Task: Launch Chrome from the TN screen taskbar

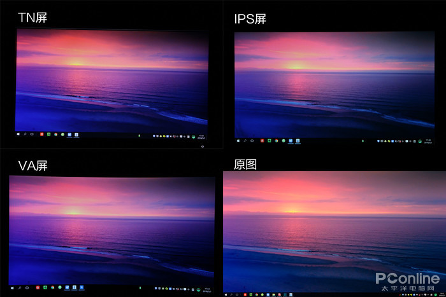Action: [x=56, y=134]
